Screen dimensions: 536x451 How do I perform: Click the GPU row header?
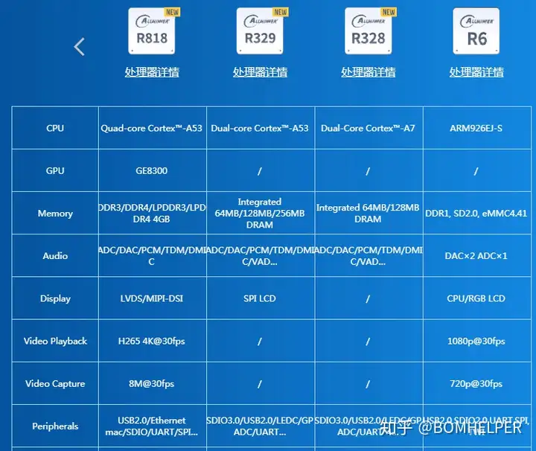tap(55, 170)
